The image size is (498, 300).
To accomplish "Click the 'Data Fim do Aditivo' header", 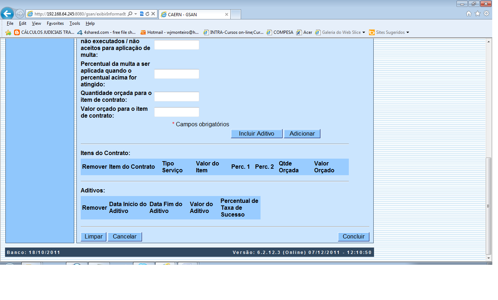I will point(166,208).
